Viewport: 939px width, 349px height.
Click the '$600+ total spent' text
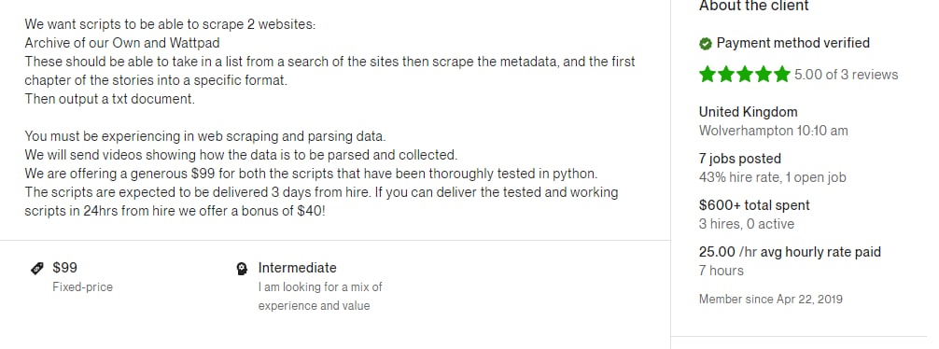tap(754, 205)
